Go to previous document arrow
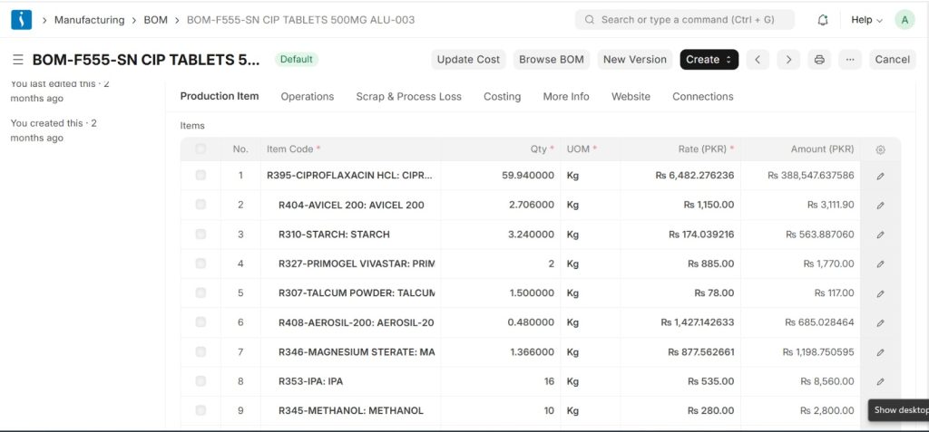This screenshot has height=432, width=929. coord(758,59)
